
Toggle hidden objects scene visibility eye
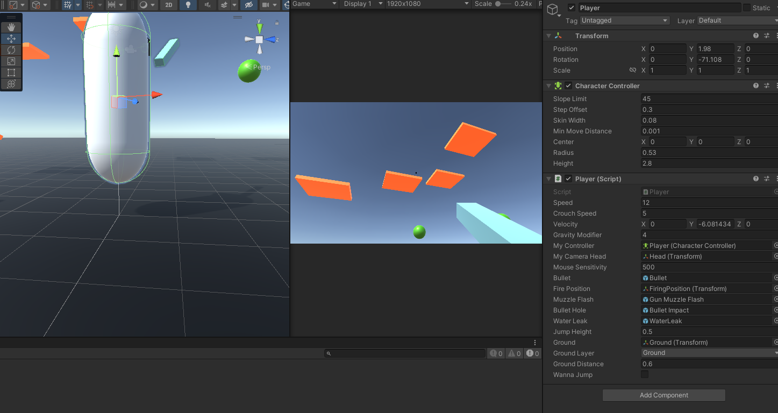coord(248,5)
